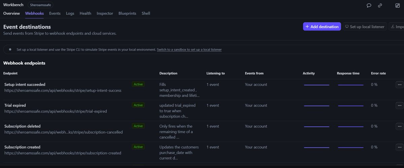The image size is (404, 168).
Task: Click '0 %' error rate for Subscription created
Action: click(374, 147)
